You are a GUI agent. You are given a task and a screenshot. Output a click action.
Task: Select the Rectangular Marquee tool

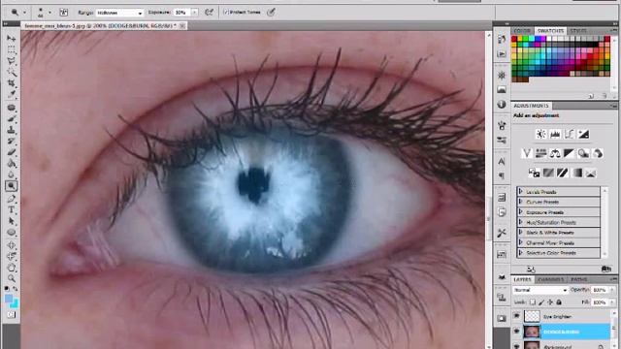pyautogui.click(x=11, y=49)
